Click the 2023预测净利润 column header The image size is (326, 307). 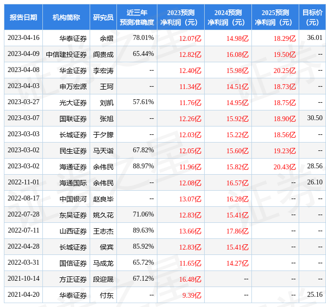tap(181, 17)
